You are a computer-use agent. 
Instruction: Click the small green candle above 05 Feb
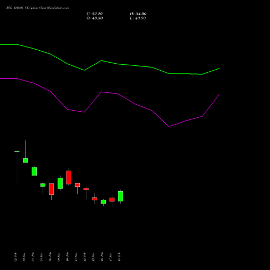click(x=43, y=185)
